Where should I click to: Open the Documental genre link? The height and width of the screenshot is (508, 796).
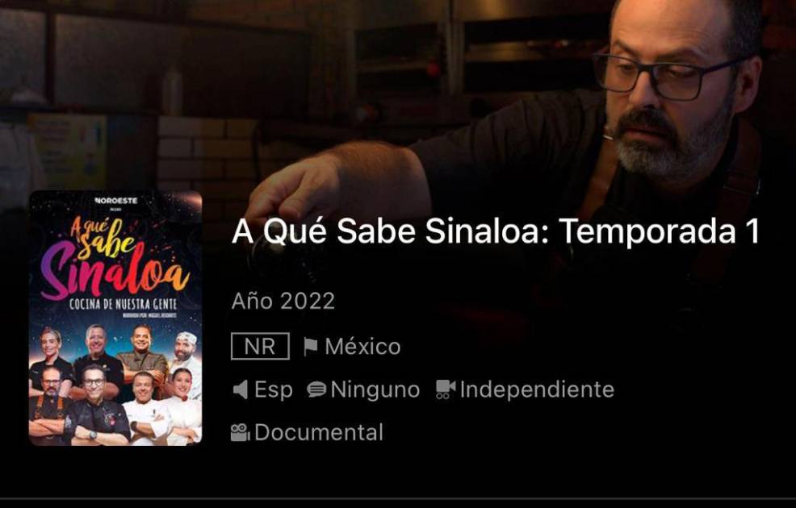[x=319, y=432]
